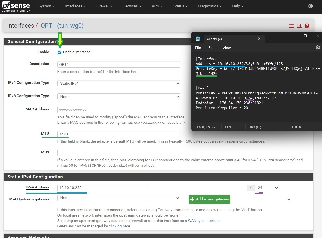Screen dimensions: 322x238
Task: Open related status graph icon
Action: [x=299, y=26]
